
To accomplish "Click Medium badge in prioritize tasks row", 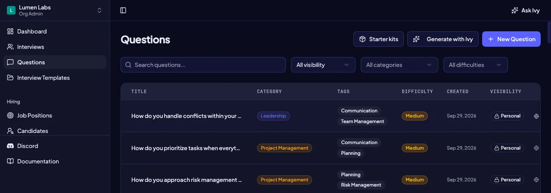I will pyautogui.click(x=415, y=148).
